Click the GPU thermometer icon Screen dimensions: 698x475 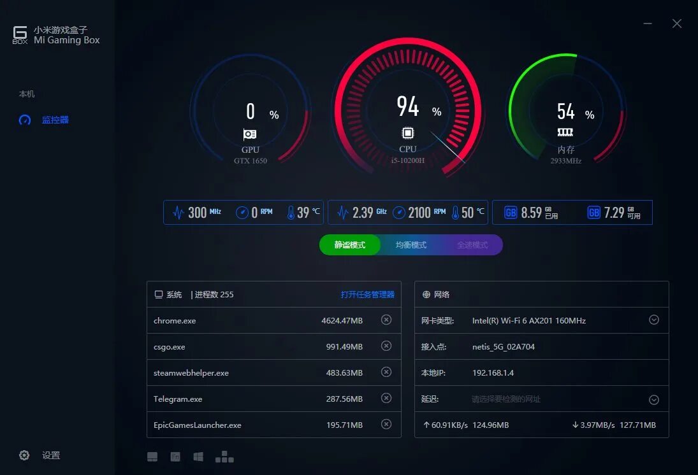pyautogui.click(x=291, y=213)
